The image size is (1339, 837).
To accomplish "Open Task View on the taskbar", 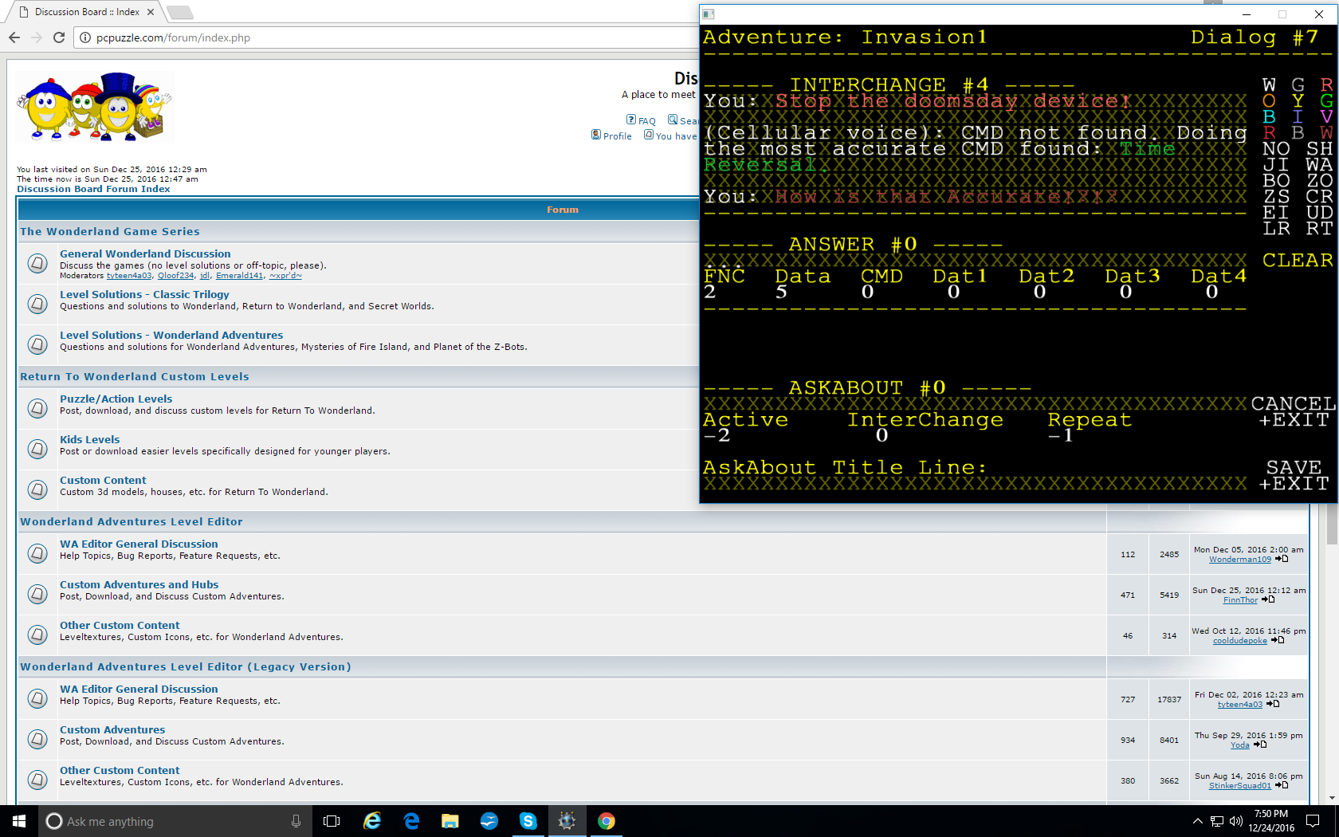I will (332, 821).
